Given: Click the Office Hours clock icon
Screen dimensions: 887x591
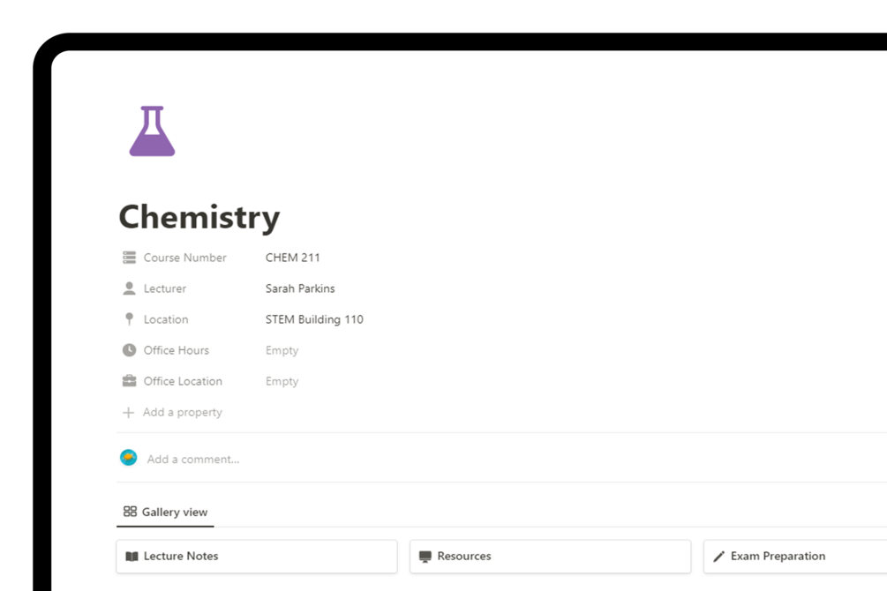Looking at the screenshot, I should click(129, 350).
